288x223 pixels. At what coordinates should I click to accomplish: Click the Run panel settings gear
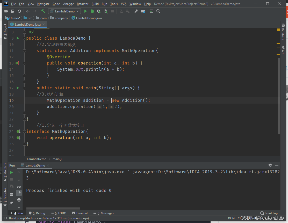pyautogui.click(x=270, y=165)
